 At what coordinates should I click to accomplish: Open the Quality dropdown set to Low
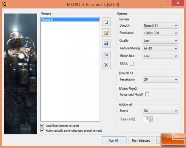[x=160, y=41]
